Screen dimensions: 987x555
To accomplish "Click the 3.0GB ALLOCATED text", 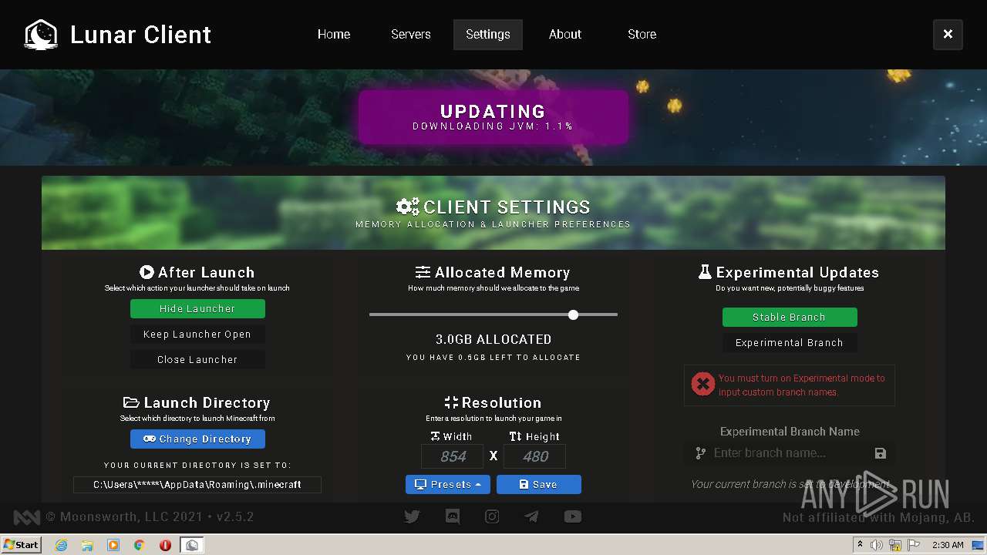I will [x=493, y=339].
